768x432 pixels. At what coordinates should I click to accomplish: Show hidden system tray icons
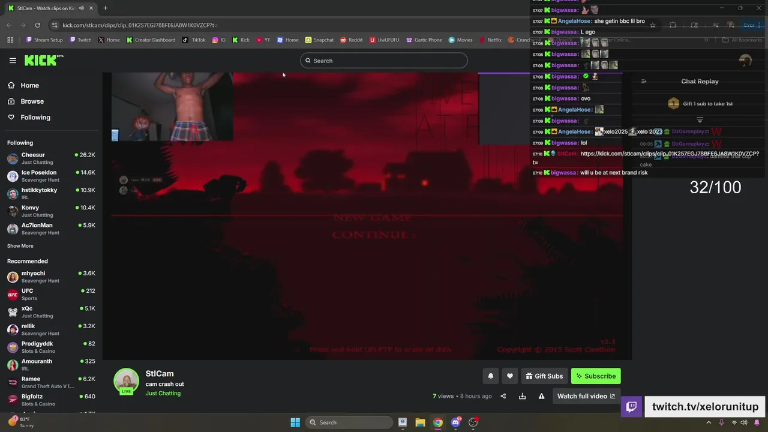pos(709,422)
